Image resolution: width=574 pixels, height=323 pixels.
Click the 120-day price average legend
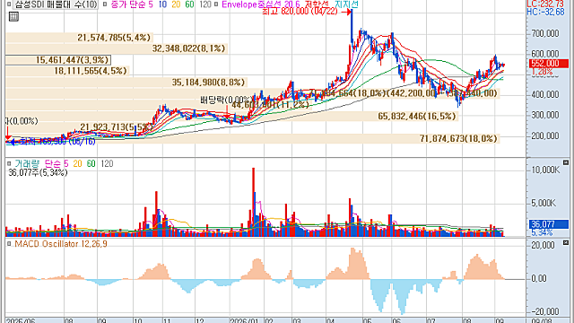[205, 4]
